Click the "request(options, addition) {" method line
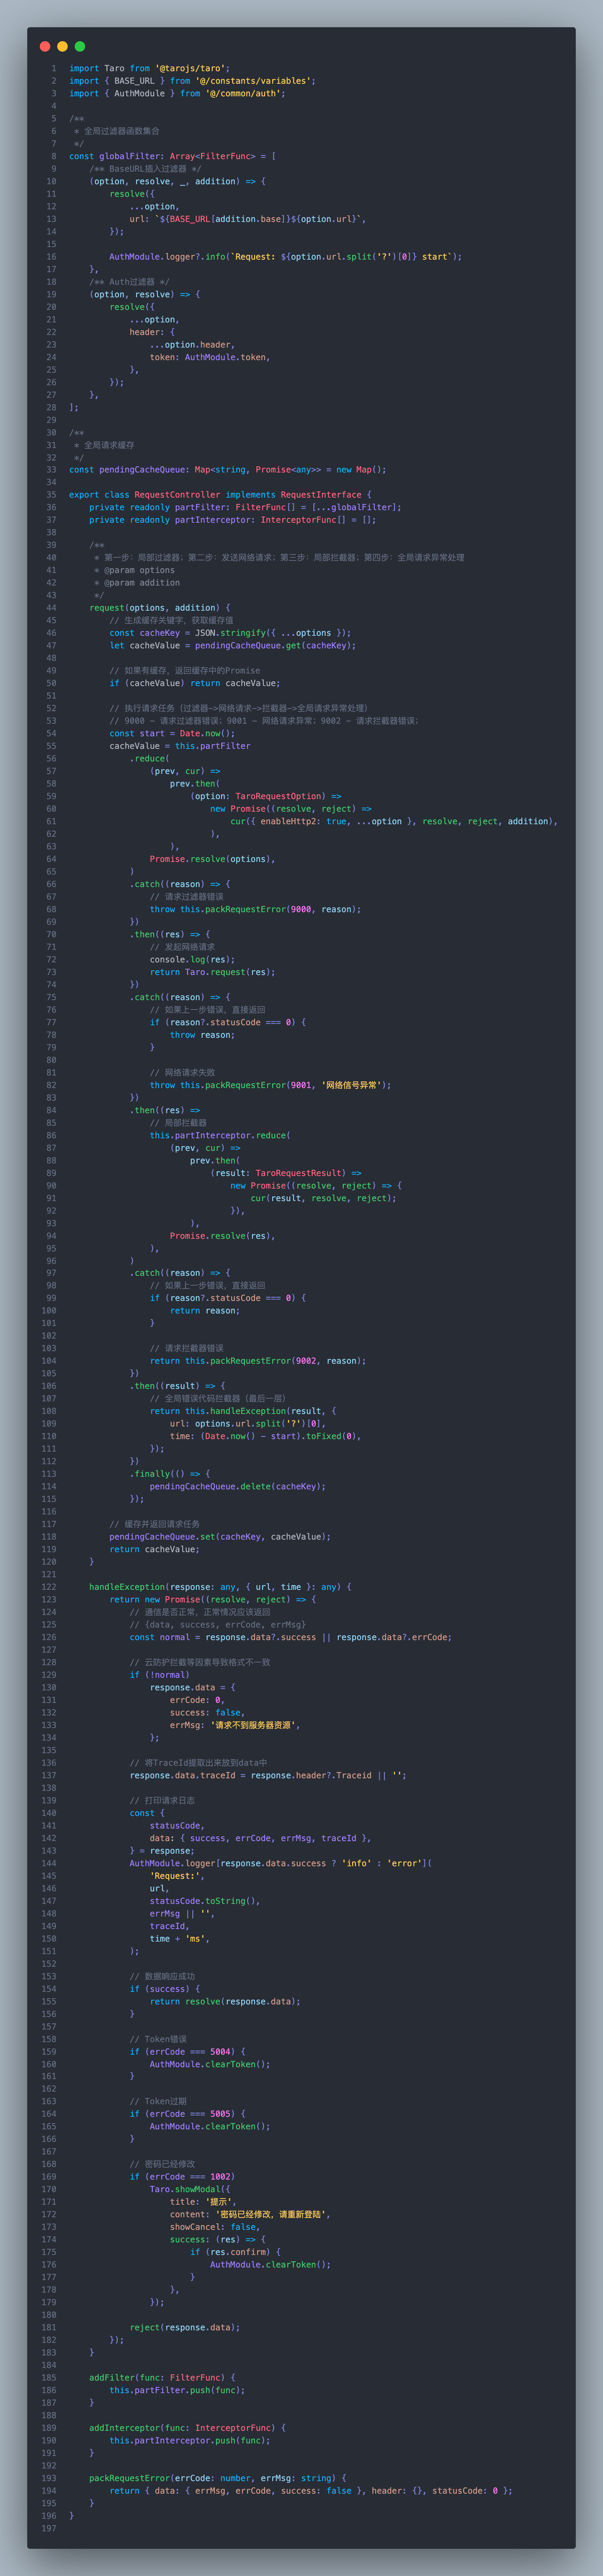The height and width of the screenshot is (2576, 603). coord(160,608)
